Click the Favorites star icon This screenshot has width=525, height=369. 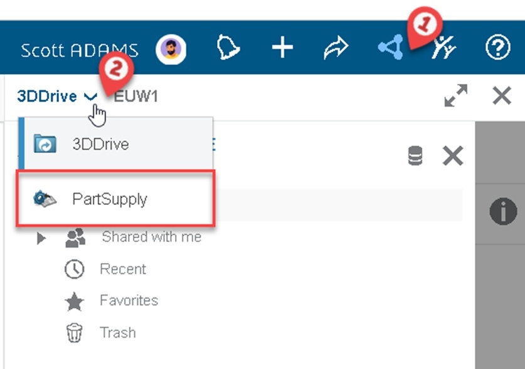[x=74, y=301]
